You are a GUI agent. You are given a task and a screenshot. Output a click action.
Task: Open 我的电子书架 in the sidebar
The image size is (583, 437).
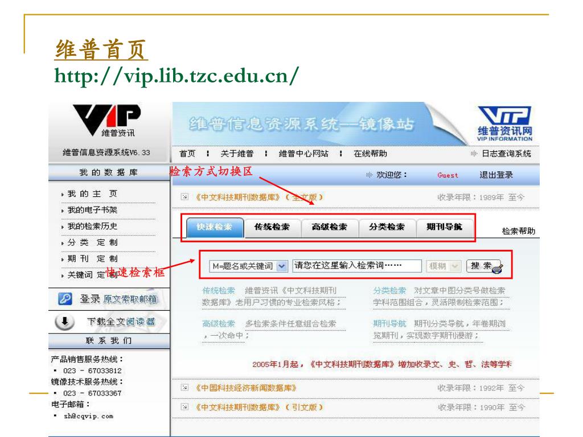pyautogui.click(x=92, y=210)
